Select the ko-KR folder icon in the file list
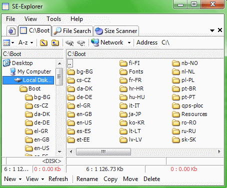227x188 pixels. point(123,123)
